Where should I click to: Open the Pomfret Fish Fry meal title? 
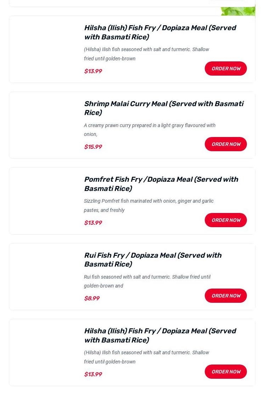tap(161, 184)
